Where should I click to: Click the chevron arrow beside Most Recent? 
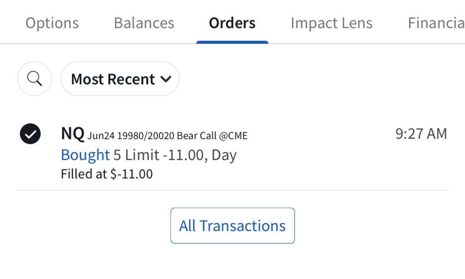pos(166,79)
